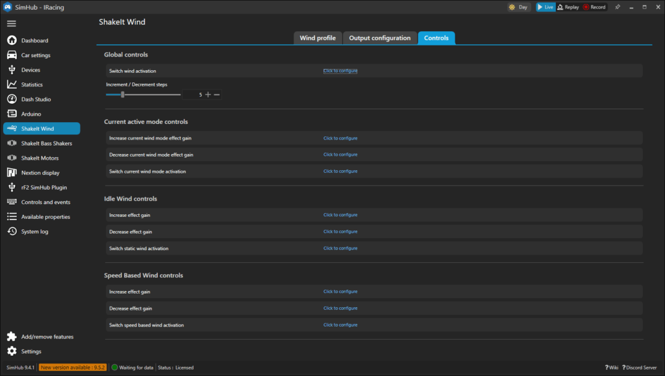
Task: Click the Speed Based Wind controls heading
Action: coord(144,275)
